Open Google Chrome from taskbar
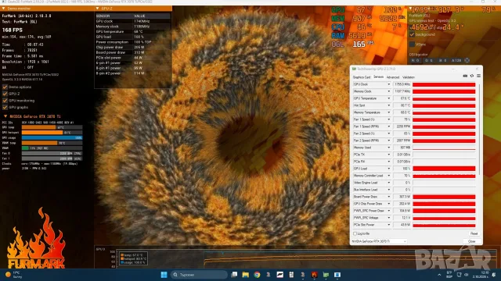The width and height of the screenshot is (501, 281). point(257,275)
